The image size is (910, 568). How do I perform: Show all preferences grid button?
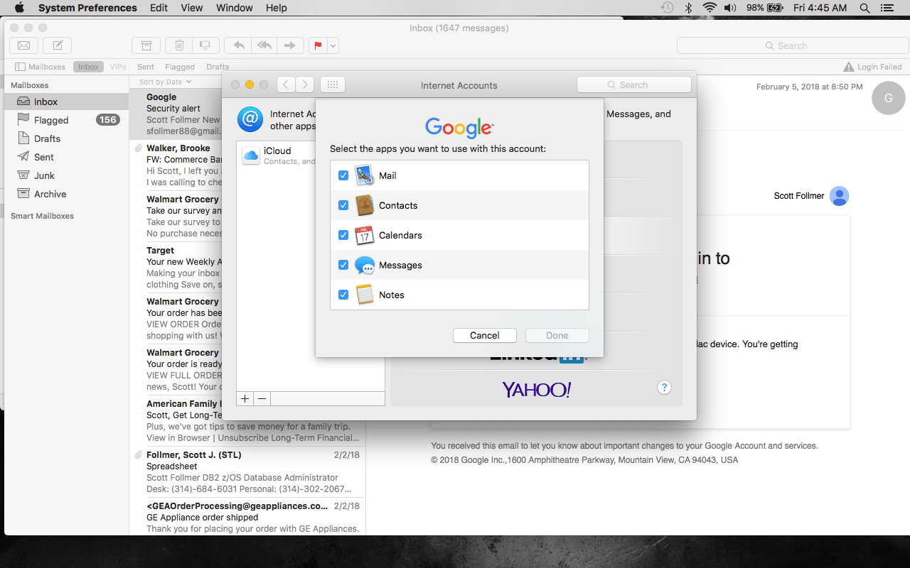tap(332, 84)
